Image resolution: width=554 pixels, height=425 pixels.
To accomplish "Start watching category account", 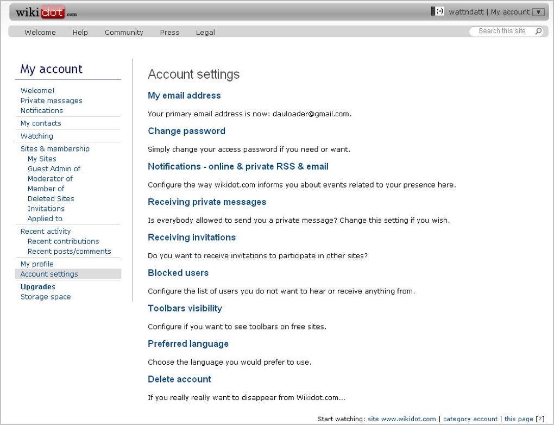I will pyautogui.click(x=470, y=419).
